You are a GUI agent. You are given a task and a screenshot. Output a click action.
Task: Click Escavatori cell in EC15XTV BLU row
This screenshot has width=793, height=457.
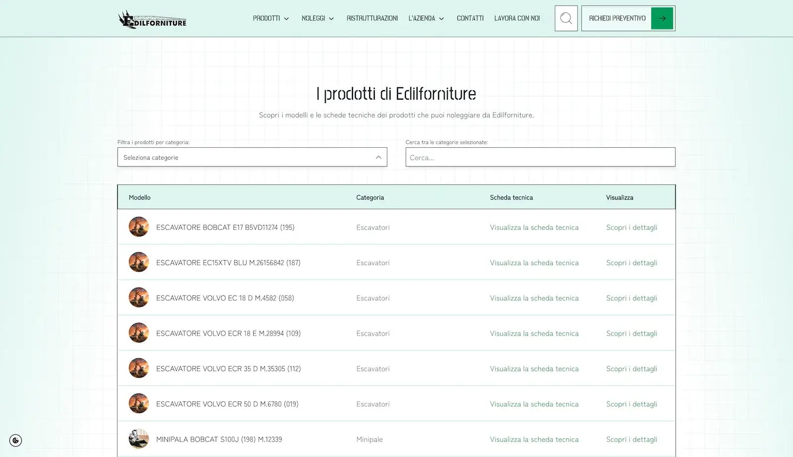click(x=373, y=263)
